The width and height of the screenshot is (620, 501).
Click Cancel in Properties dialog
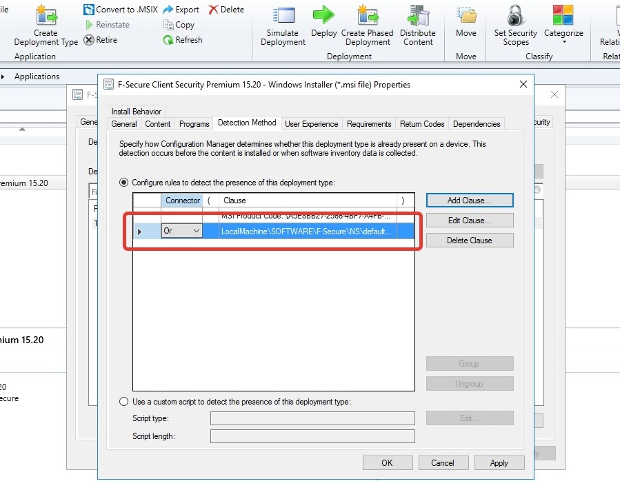(x=443, y=462)
